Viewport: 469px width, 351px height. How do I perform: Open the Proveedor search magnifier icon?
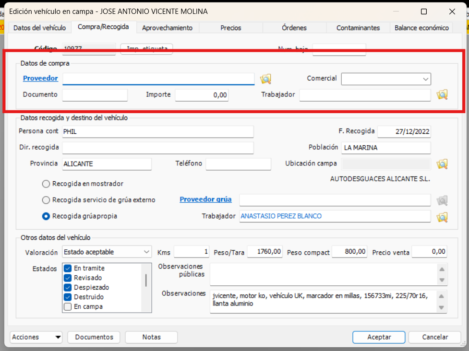(265, 79)
